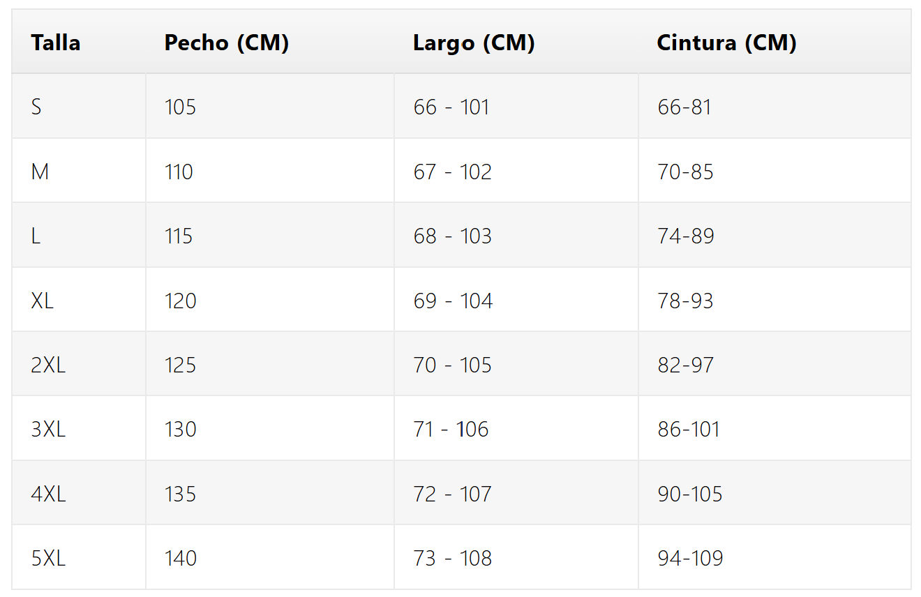
Task: Click length range 68 - 103
Action: [452, 236]
